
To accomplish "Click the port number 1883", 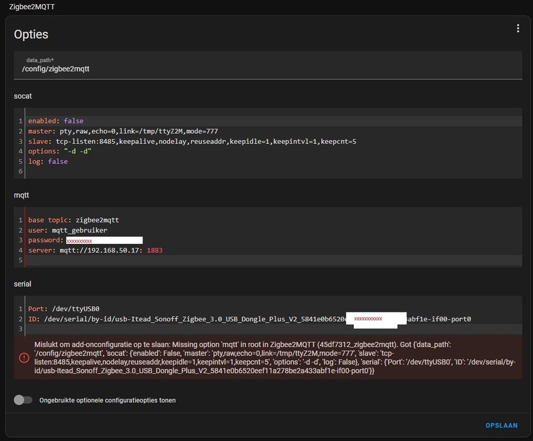I will [155, 250].
